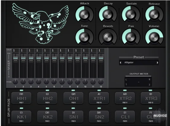The width and height of the screenshot is (170, 126).
Task: Click mixer channel 1 fader
Action: (15, 59)
